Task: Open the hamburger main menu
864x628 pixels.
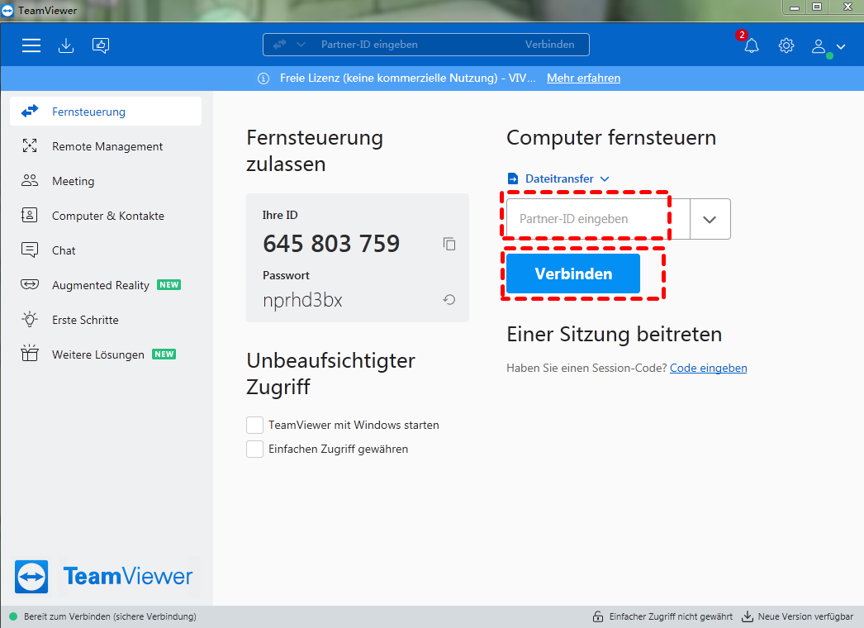Action: click(31, 45)
